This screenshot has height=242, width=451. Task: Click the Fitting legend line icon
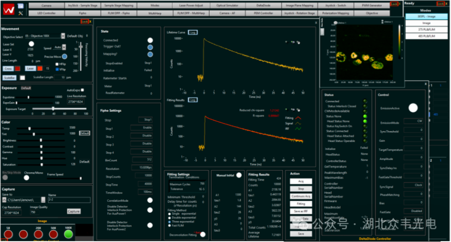(298, 118)
